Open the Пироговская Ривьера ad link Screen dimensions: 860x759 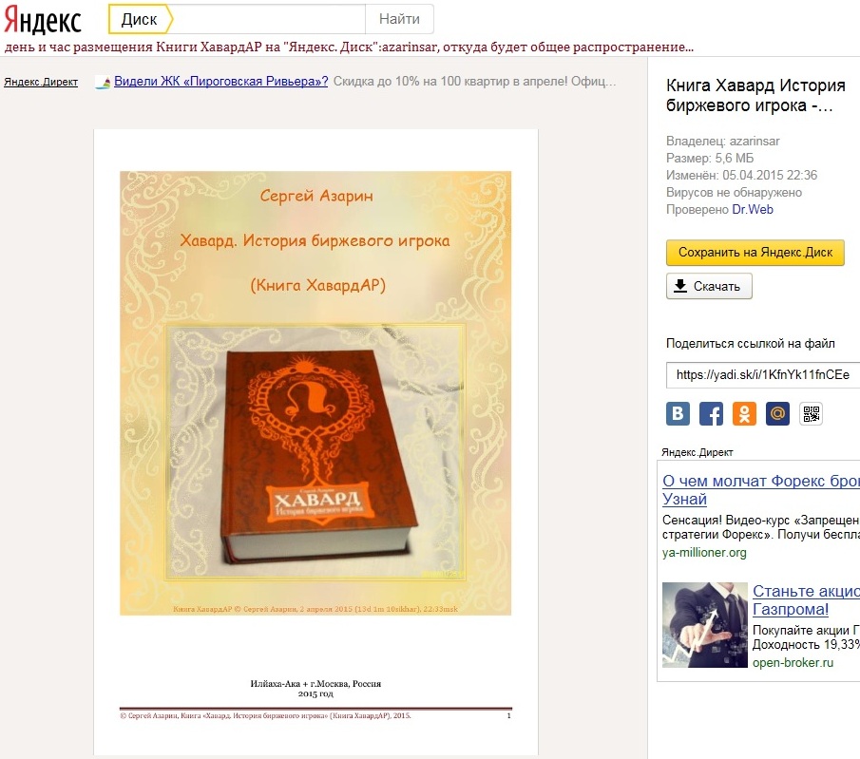pos(221,82)
